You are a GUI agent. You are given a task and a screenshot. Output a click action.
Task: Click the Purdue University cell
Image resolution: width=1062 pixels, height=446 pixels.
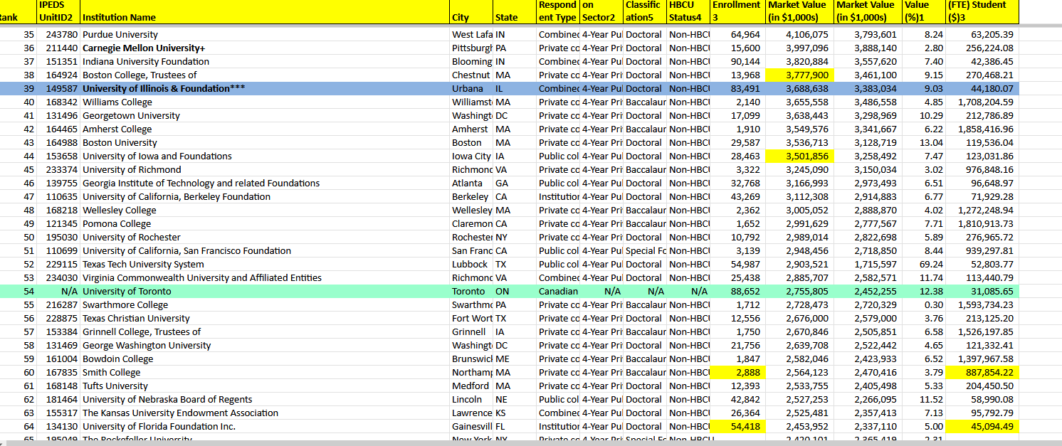pos(265,34)
